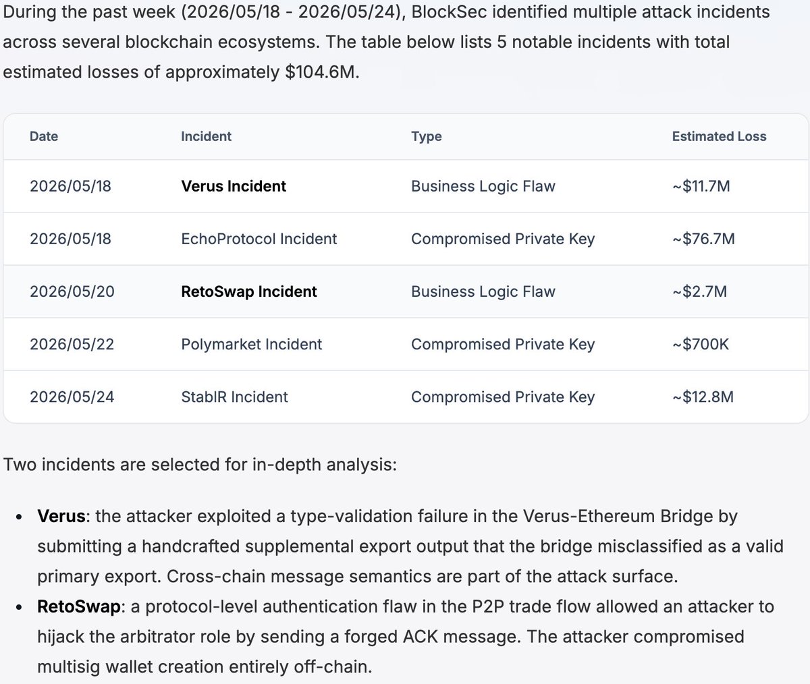
Task: Select the ~$700K loss cell
Action: point(701,344)
